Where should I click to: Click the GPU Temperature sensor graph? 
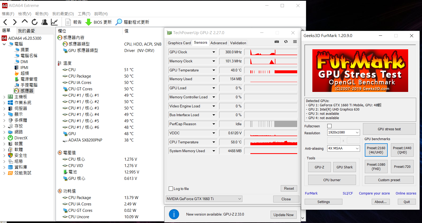271,70
